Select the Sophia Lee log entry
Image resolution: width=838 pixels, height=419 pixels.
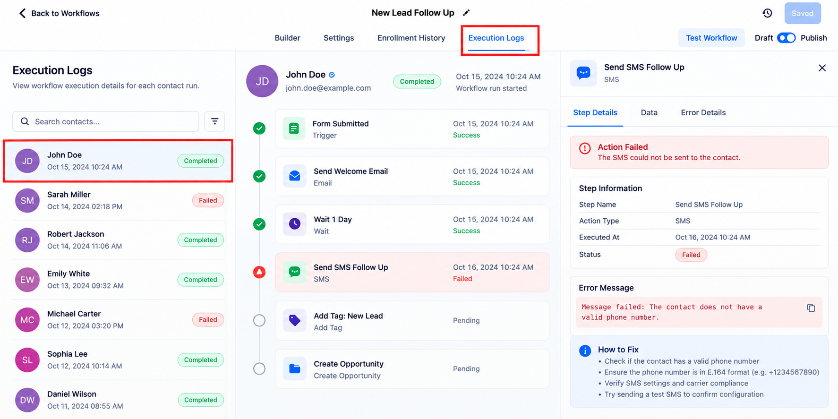pyautogui.click(x=119, y=360)
